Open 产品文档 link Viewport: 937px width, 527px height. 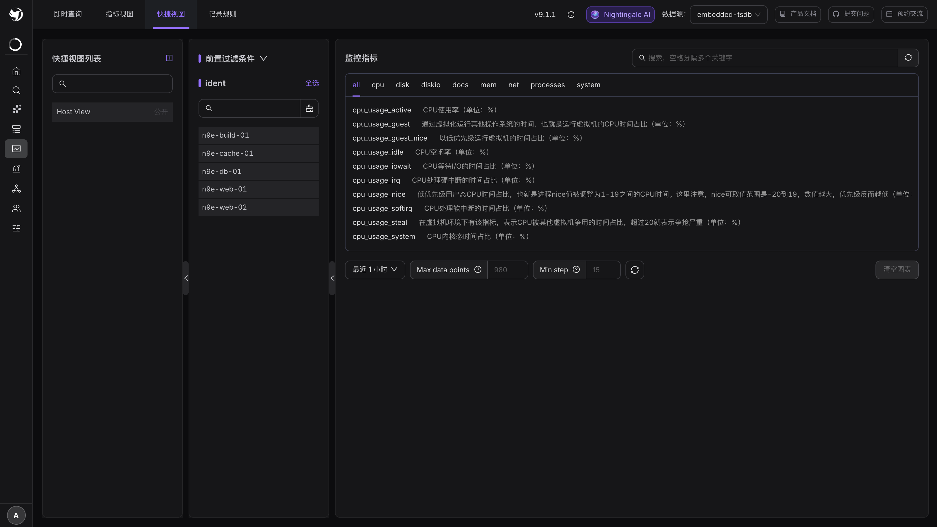pyautogui.click(x=797, y=14)
